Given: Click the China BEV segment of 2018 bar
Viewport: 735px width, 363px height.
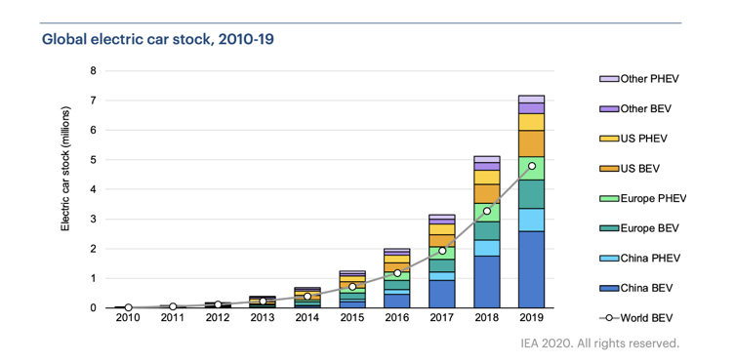Looking at the screenshot, I should (486, 281).
